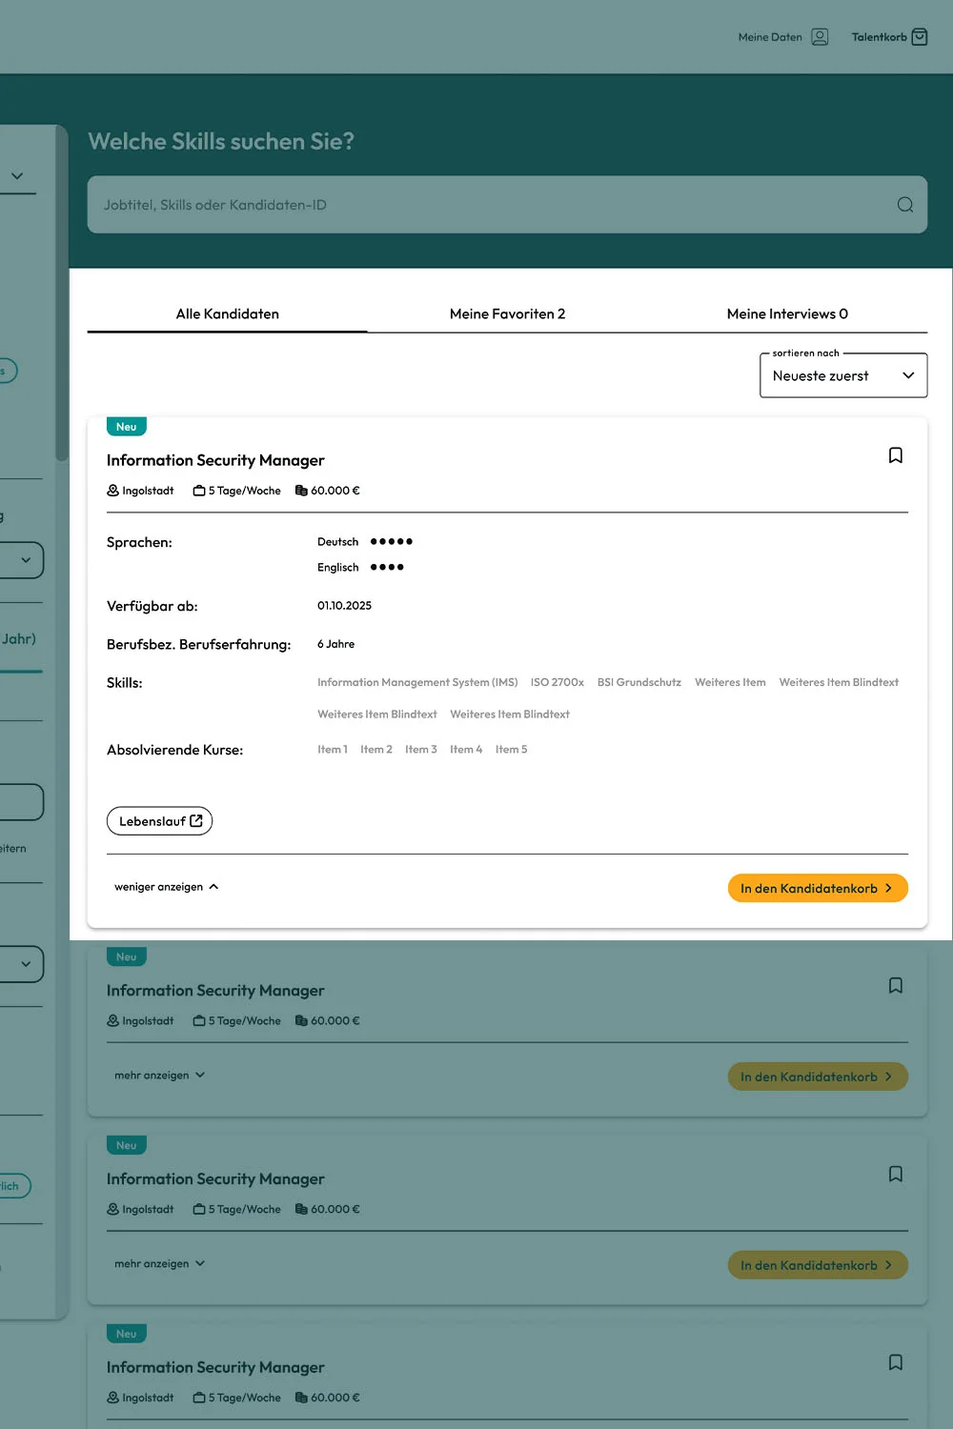953x1429 pixels.
Task: Bookmark the expanded Information Security Manager card
Action: tap(896, 455)
